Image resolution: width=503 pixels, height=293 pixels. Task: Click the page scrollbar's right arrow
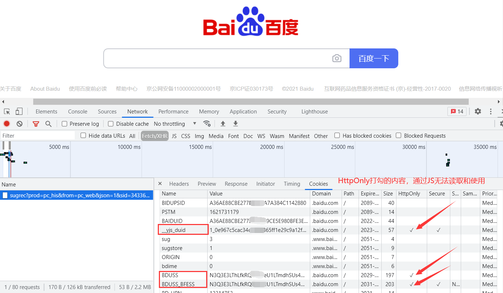point(499,102)
